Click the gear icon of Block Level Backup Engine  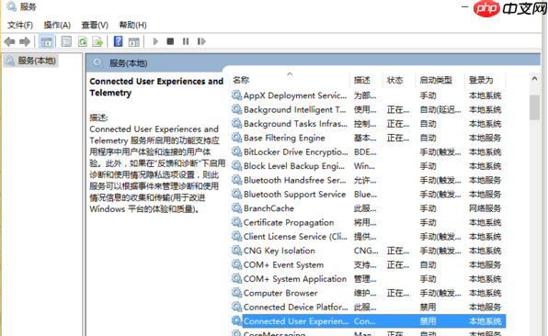pyautogui.click(x=236, y=166)
